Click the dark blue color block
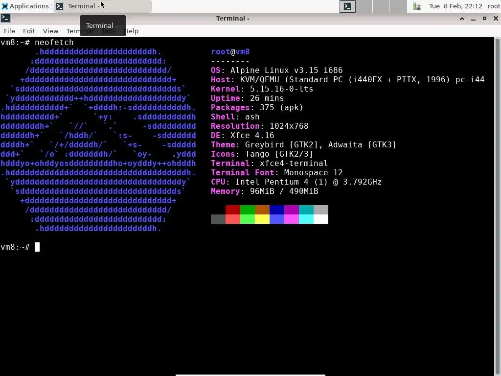 (x=277, y=210)
